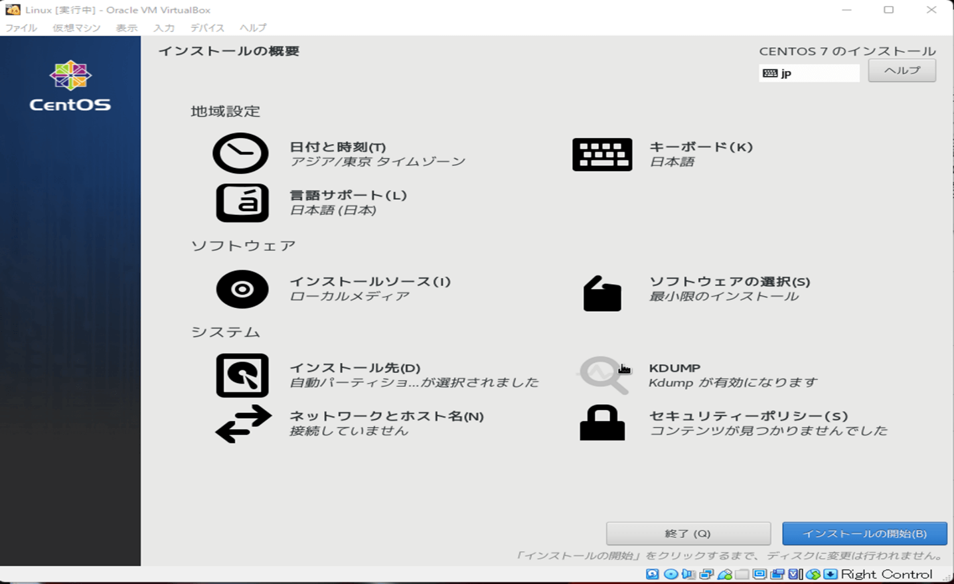Click the システム section heading
954x584 pixels.
pyautogui.click(x=226, y=332)
